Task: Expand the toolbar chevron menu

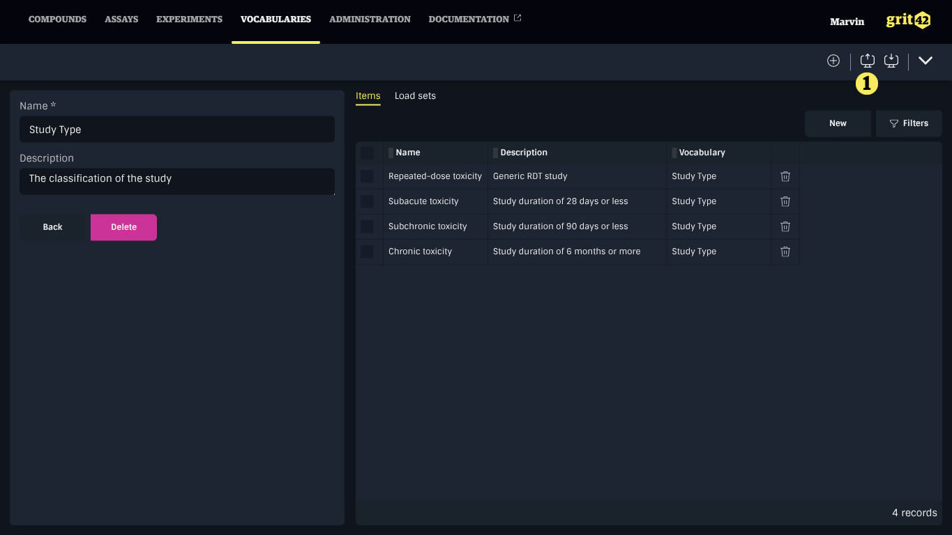Action: (x=925, y=61)
